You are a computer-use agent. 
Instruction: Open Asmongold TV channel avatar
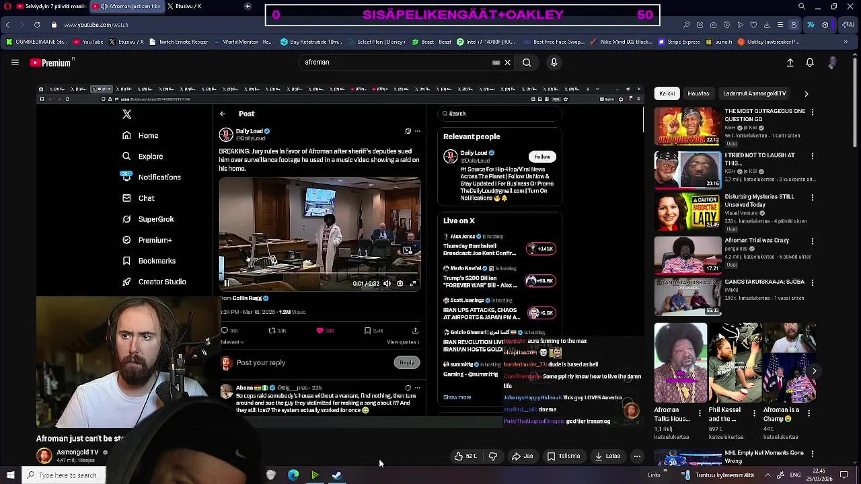click(x=44, y=456)
